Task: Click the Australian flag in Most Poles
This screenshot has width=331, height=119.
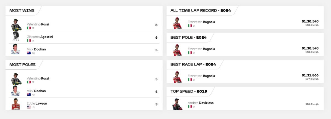Action: 29,95
